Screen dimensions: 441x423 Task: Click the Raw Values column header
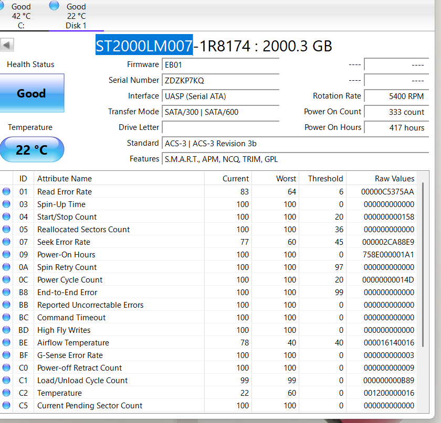coord(382,178)
